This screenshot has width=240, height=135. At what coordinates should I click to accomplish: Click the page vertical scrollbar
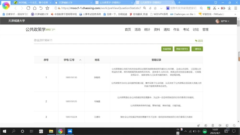[x=239, y=56]
